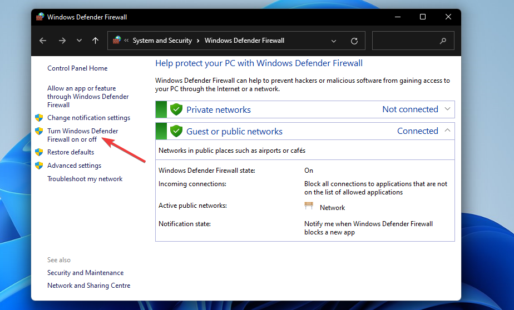Open Advanced settings
Viewport: 514px width, 310px height.
(x=74, y=166)
